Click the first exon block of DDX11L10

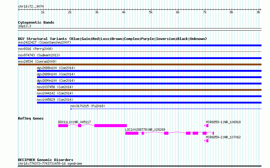coord(63,126)
